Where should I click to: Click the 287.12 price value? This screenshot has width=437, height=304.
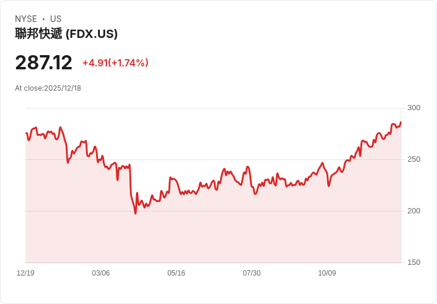tap(44, 63)
